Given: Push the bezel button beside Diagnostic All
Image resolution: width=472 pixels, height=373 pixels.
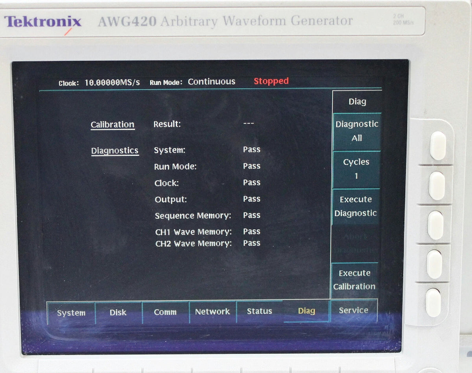Looking at the screenshot, I should coord(438,146).
